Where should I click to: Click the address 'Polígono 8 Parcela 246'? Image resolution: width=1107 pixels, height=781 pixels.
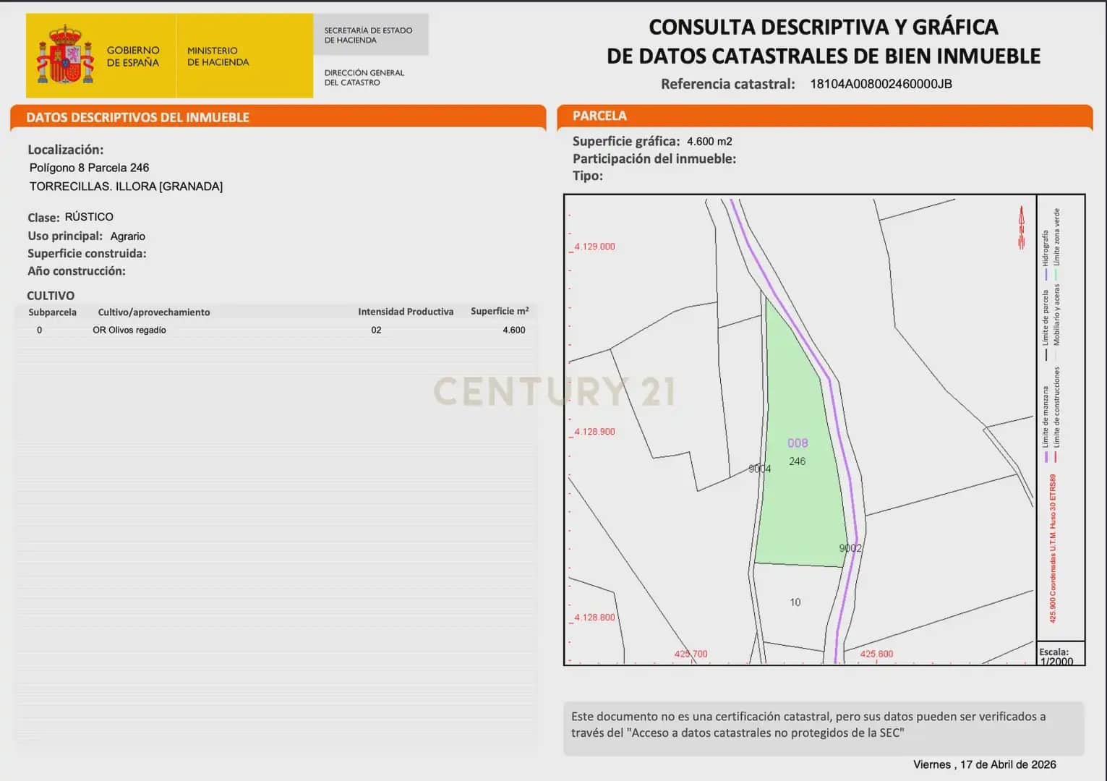pyautogui.click(x=89, y=168)
